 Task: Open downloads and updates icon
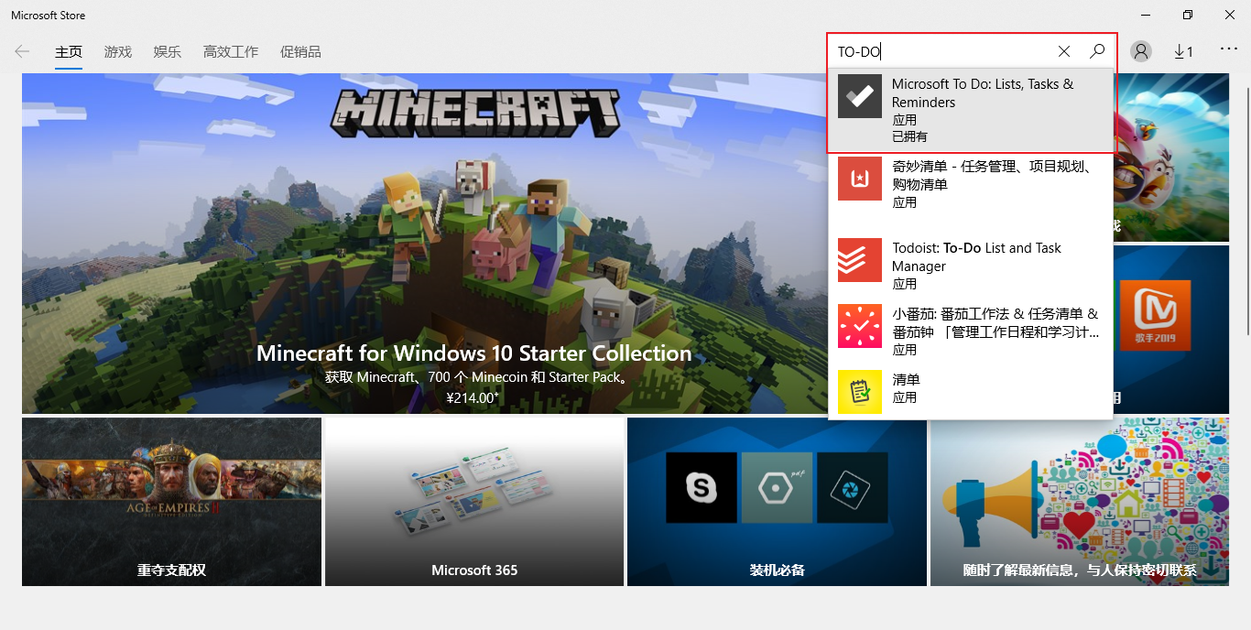click(1183, 51)
